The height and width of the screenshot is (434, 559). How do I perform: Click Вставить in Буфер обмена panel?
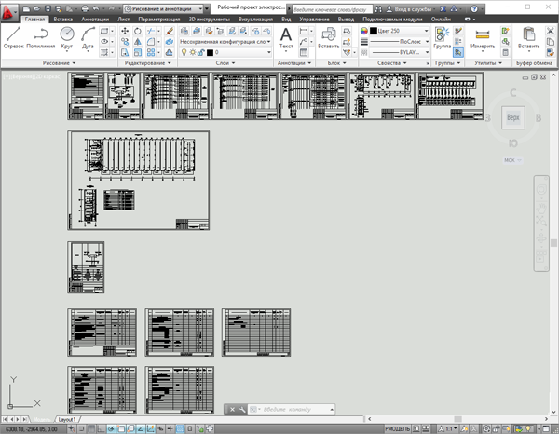(x=528, y=38)
